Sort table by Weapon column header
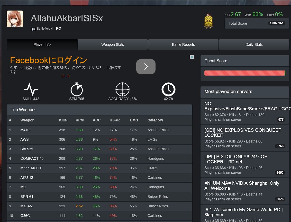Viewport: 291px width, 222px height. point(27,120)
